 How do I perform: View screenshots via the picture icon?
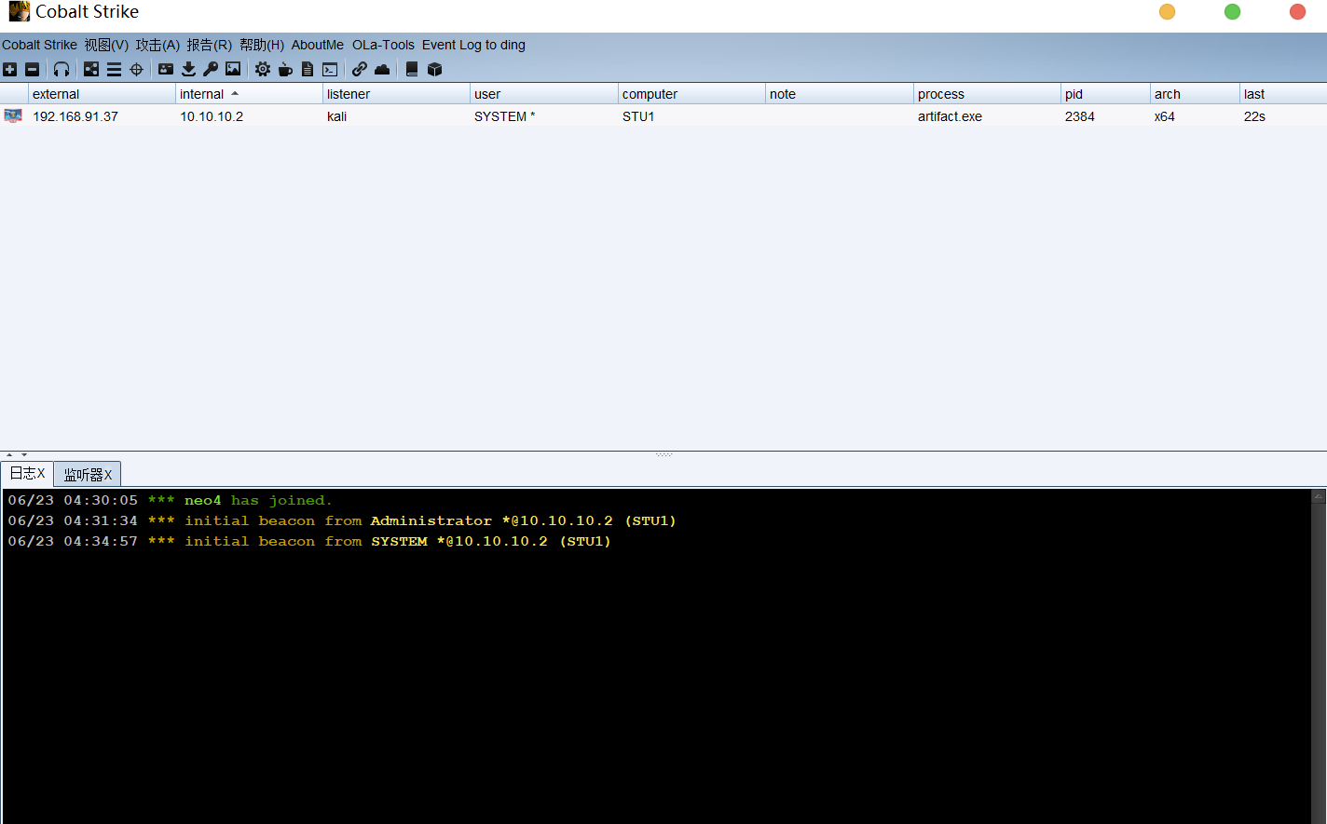pos(233,69)
